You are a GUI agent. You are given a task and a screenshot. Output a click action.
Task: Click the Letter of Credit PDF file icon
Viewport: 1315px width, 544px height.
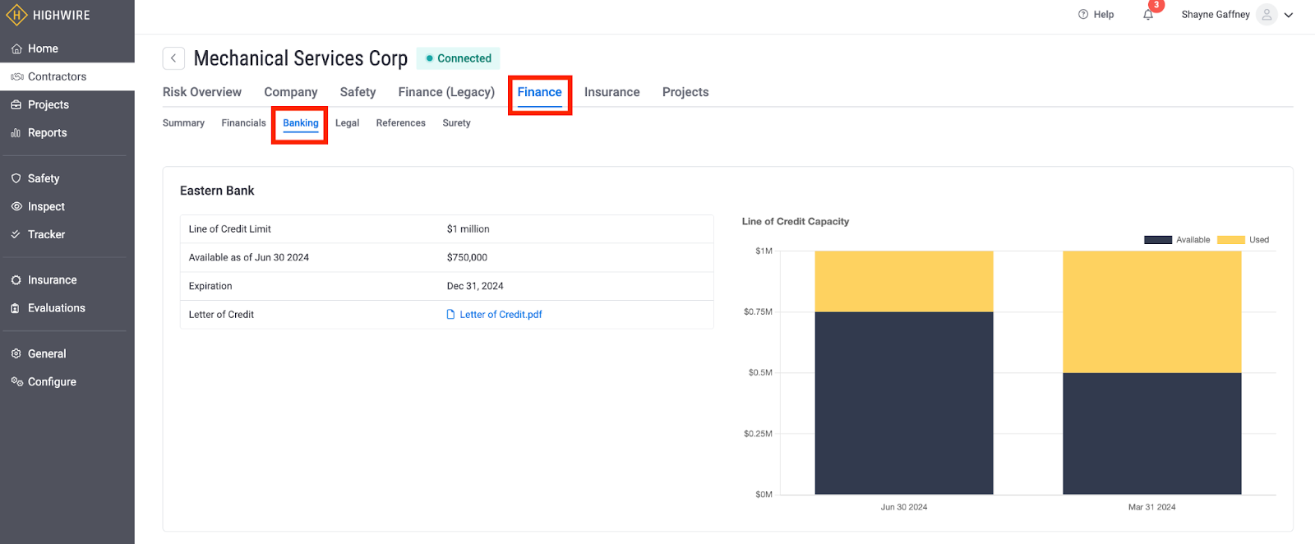(450, 315)
